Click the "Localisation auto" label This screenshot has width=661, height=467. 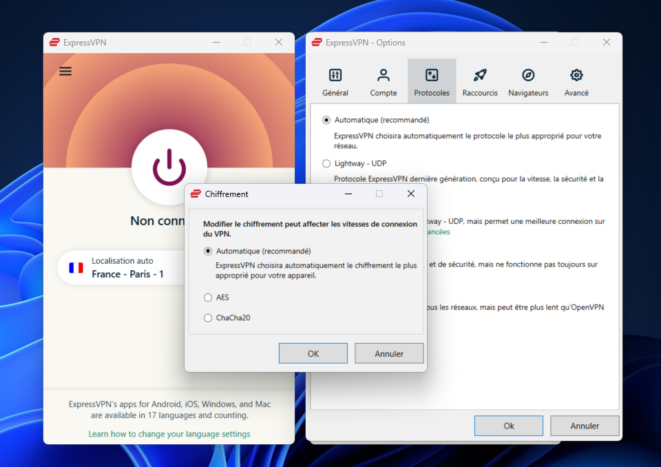123,261
